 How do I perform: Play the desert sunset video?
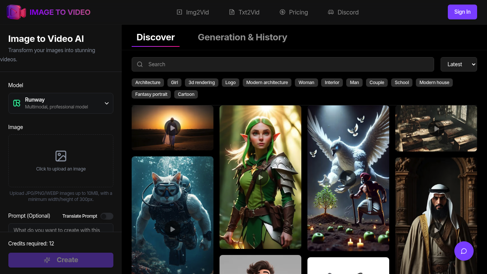tap(172, 128)
